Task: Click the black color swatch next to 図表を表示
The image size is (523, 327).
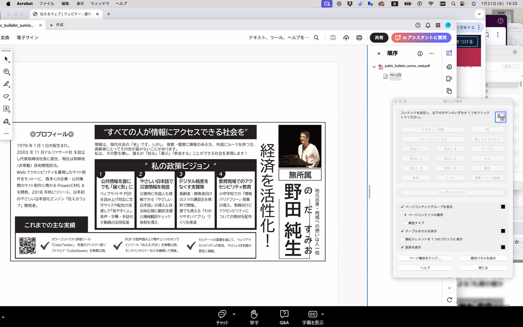Action: click(502, 247)
